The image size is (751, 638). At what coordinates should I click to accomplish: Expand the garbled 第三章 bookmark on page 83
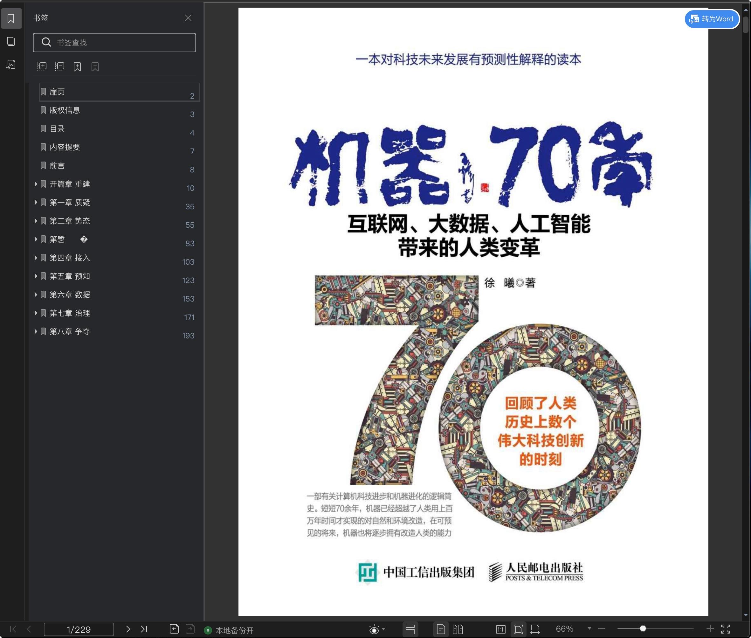click(x=35, y=239)
